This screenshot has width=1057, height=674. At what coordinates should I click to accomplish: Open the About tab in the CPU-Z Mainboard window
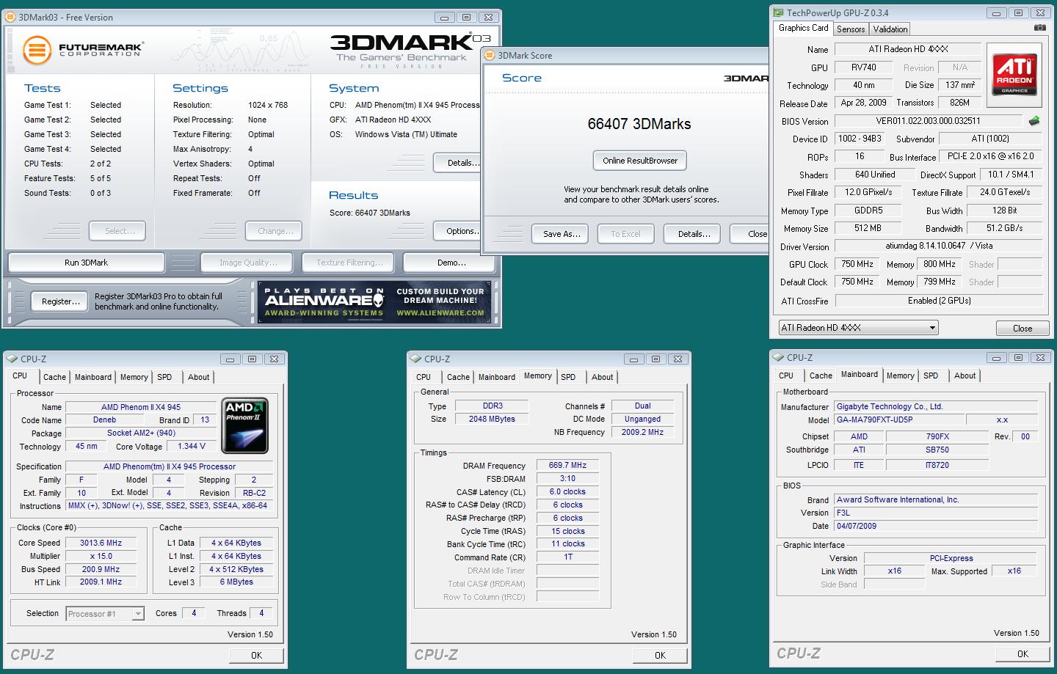click(965, 376)
